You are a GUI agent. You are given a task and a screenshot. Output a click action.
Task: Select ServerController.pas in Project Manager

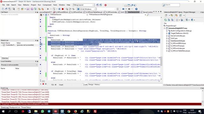(178, 36)
